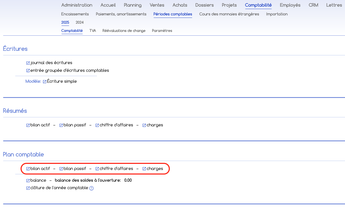Click icon next to entrée groupée d'écritures
The height and width of the screenshot is (207, 345).
pos(28,71)
